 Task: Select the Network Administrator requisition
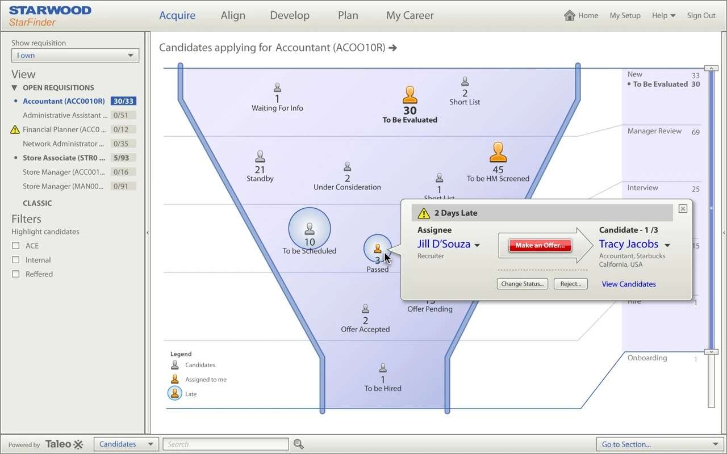tap(64, 144)
